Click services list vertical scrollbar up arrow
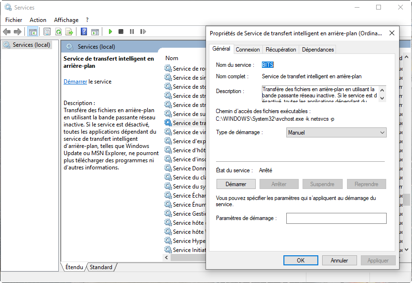412x283 pixels. pyautogui.click(x=406, y=57)
